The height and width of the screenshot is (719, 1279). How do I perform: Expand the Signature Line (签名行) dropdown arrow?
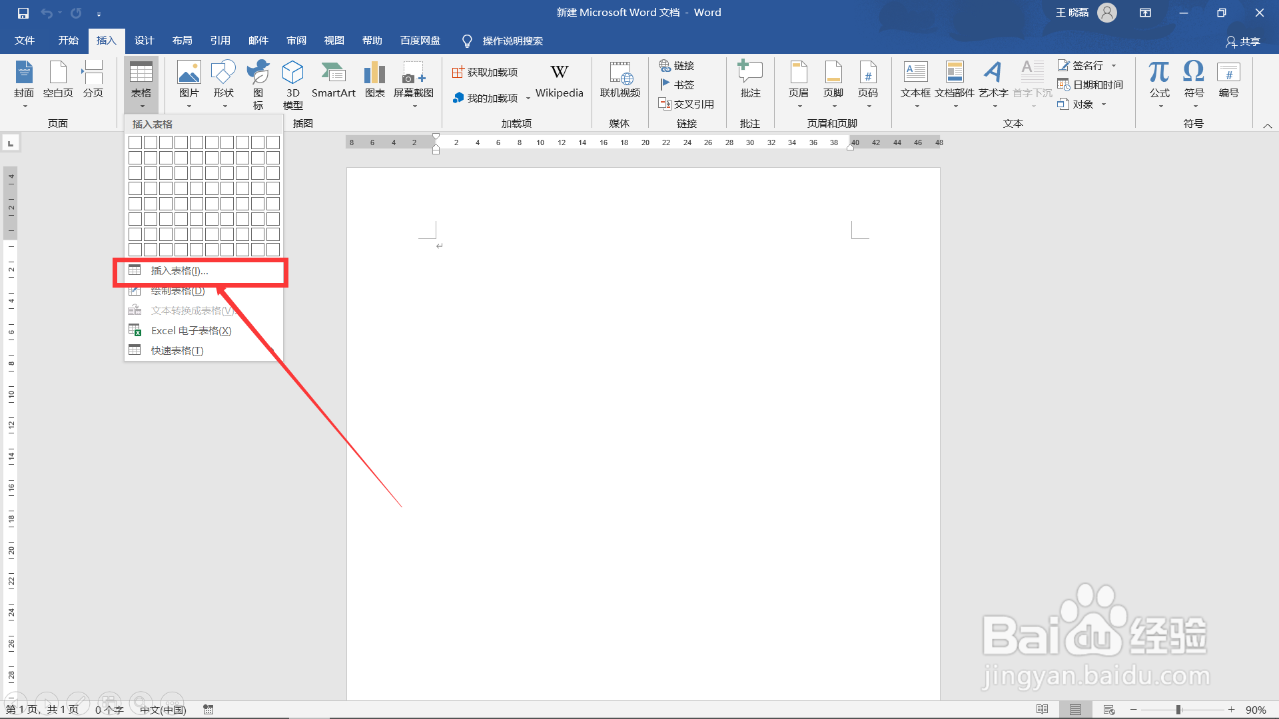click(x=1114, y=65)
